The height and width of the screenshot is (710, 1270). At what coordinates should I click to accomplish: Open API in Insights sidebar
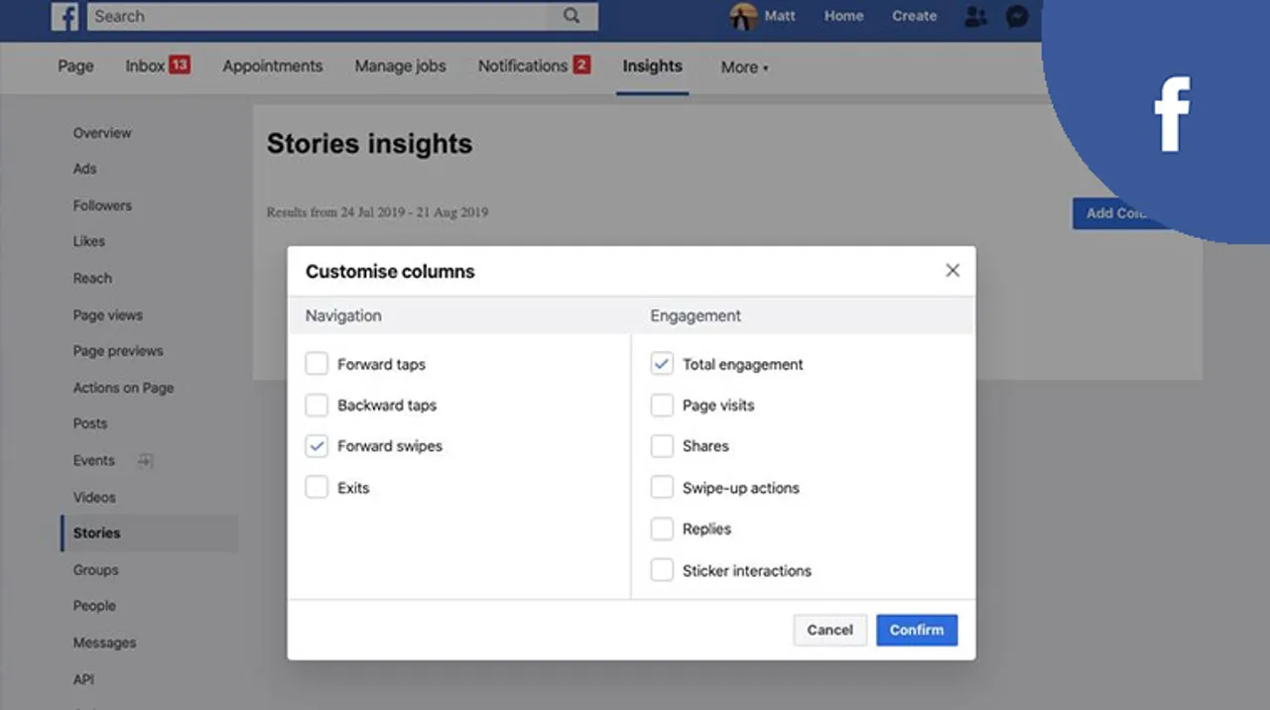tap(83, 679)
